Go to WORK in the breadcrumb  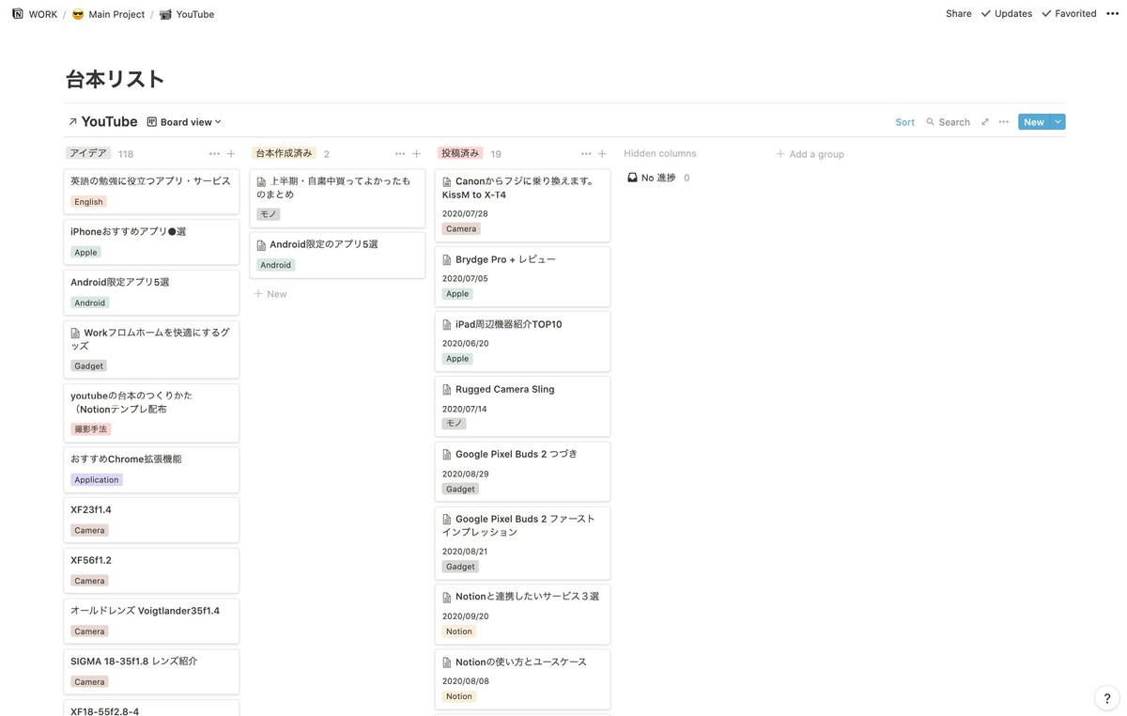pyautogui.click(x=43, y=14)
